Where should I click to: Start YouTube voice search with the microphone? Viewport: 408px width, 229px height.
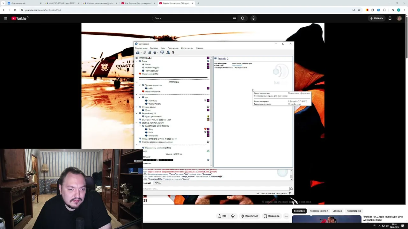(253, 18)
